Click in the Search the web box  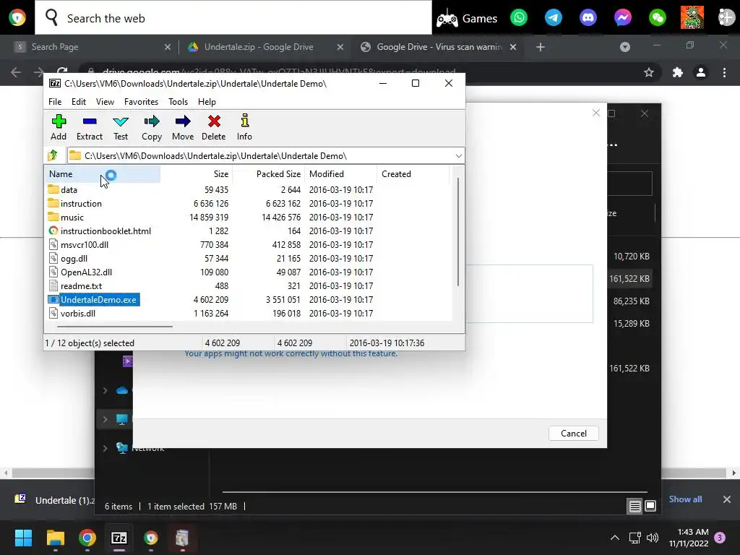point(233,18)
